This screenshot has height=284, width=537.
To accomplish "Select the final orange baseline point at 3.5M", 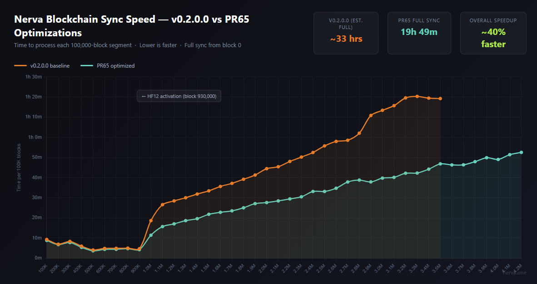I will (x=440, y=98).
